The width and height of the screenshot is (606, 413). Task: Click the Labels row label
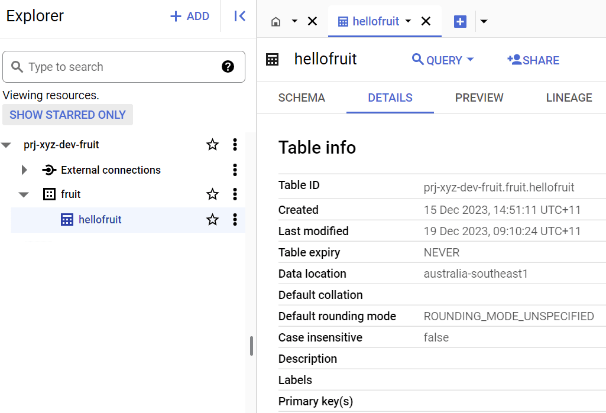pos(295,380)
